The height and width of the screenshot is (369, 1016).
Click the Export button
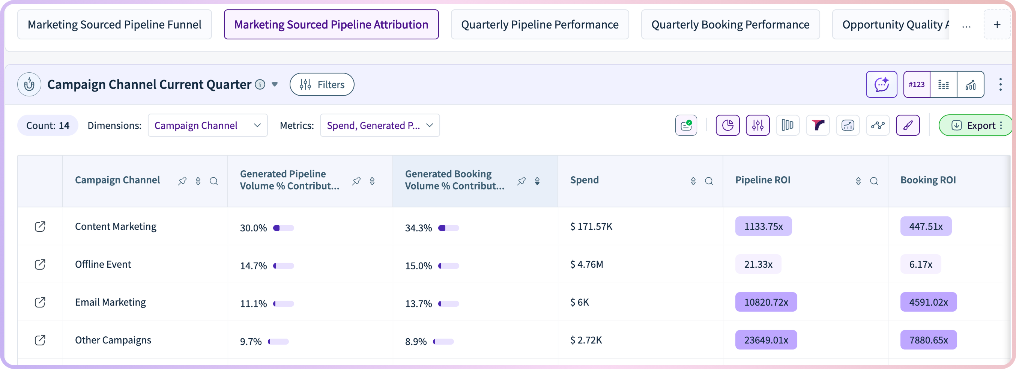coord(975,125)
